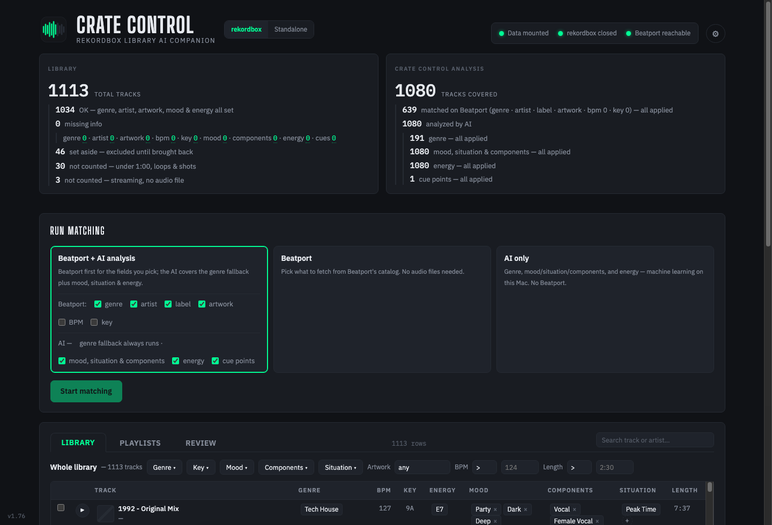Click artwork thumbnail of 1992 - Original Mix
Image resolution: width=772 pixels, height=525 pixels.
[106, 513]
